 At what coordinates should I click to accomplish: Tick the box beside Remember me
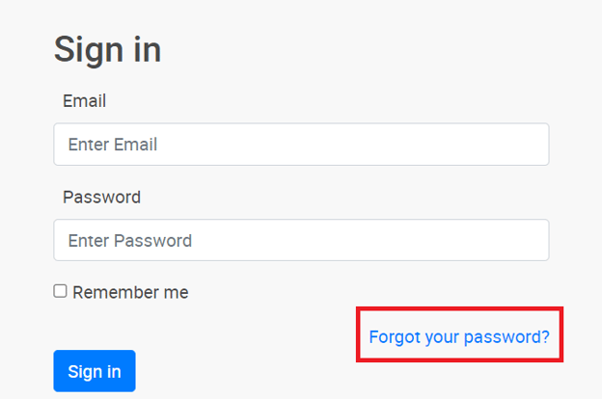point(60,291)
